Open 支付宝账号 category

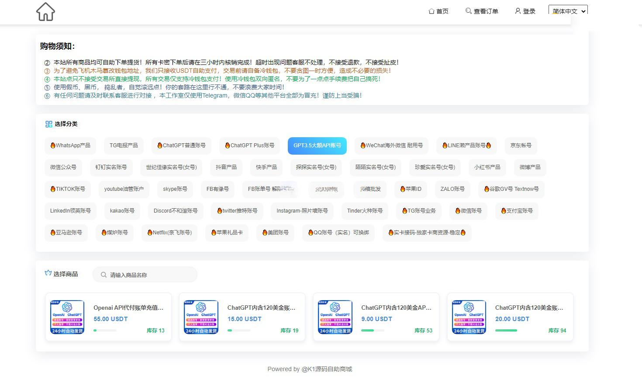click(517, 211)
